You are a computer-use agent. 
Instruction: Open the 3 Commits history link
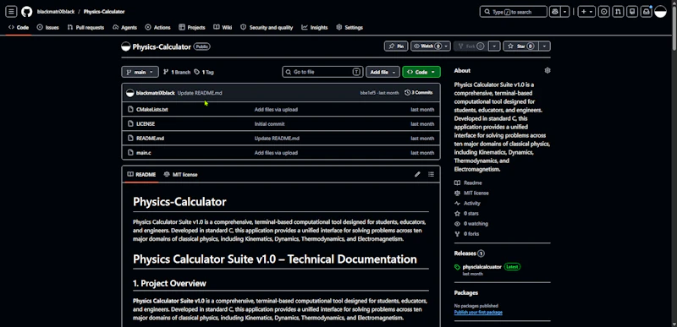tap(418, 93)
